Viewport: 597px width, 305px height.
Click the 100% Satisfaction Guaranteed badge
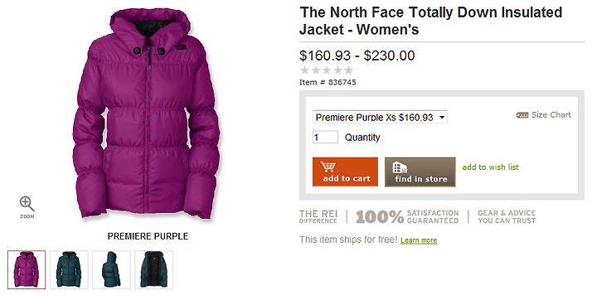coord(407,216)
